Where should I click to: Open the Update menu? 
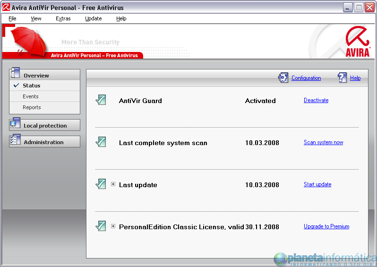tap(93, 18)
